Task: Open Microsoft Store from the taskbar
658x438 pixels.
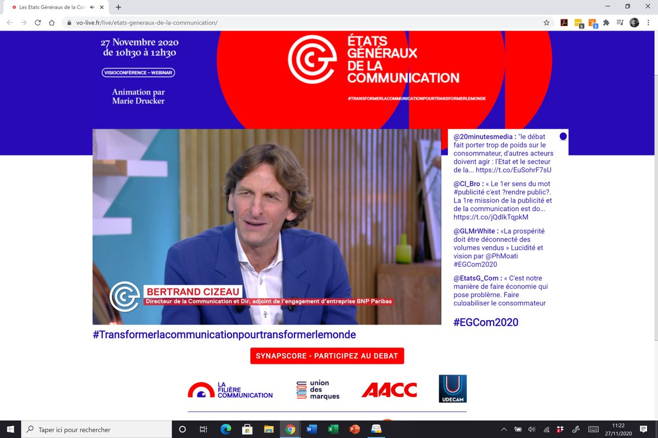Action: click(247, 429)
